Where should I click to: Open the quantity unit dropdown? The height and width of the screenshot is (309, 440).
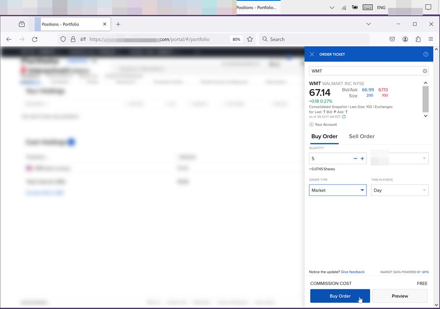[400, 158]
